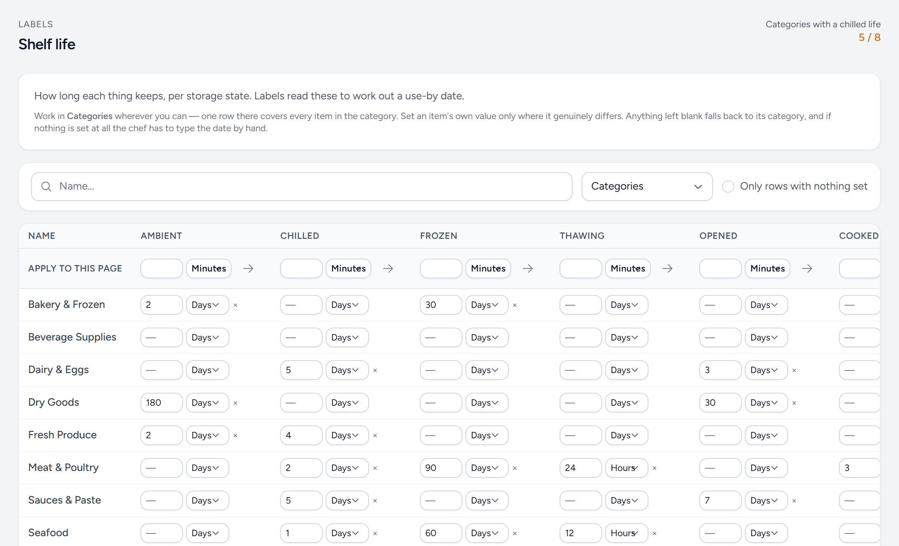The height and width of the screenshot is (546, 899).
Task: Click the THAWING column header
Action: pos(582,236)
